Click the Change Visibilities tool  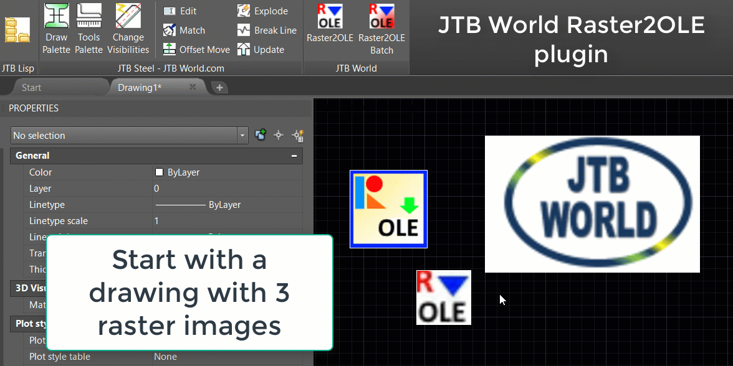click(128, 28)
